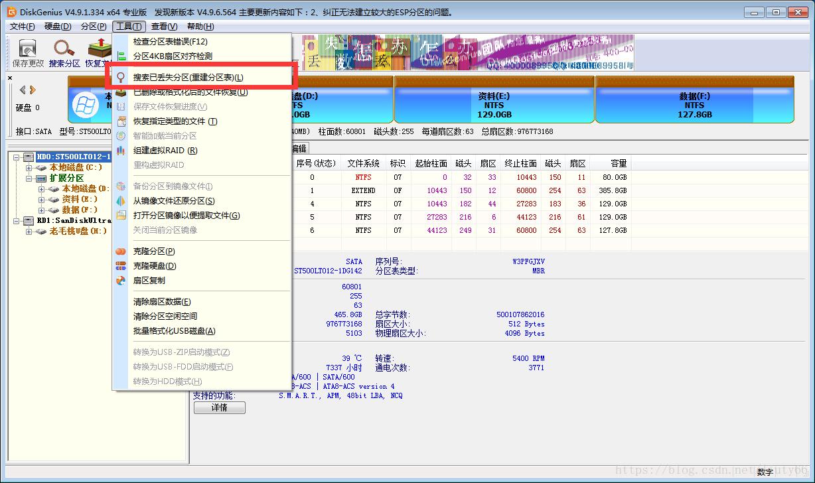Select 资料(E:) label in the tree
This screenshot has width=815, height=483.
pyautogui.click(x=80, y=199)
